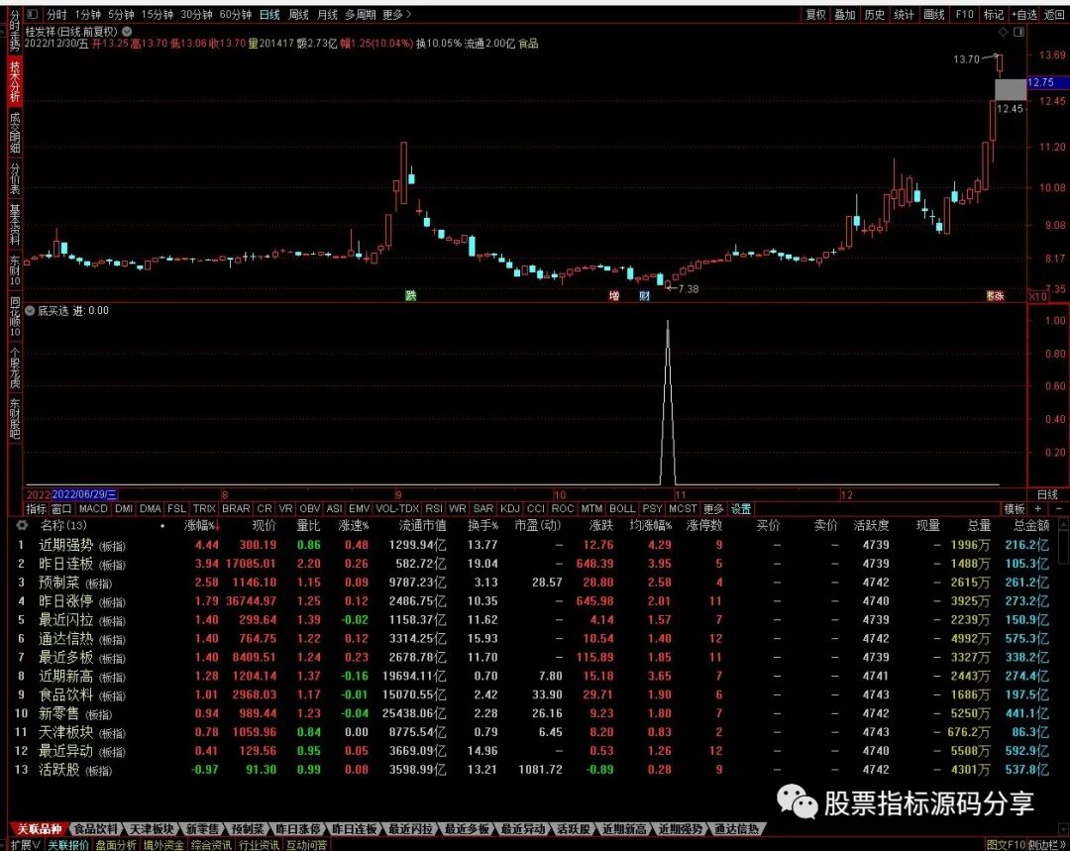Open the 分时走势 sidebar tab
The height and width of the screenshot is (851, 1070).
click(x=15, y=31)
